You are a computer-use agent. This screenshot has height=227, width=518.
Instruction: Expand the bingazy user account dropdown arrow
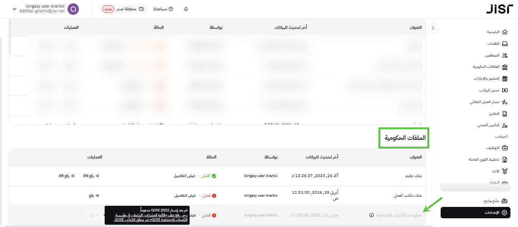coord(14,9)
